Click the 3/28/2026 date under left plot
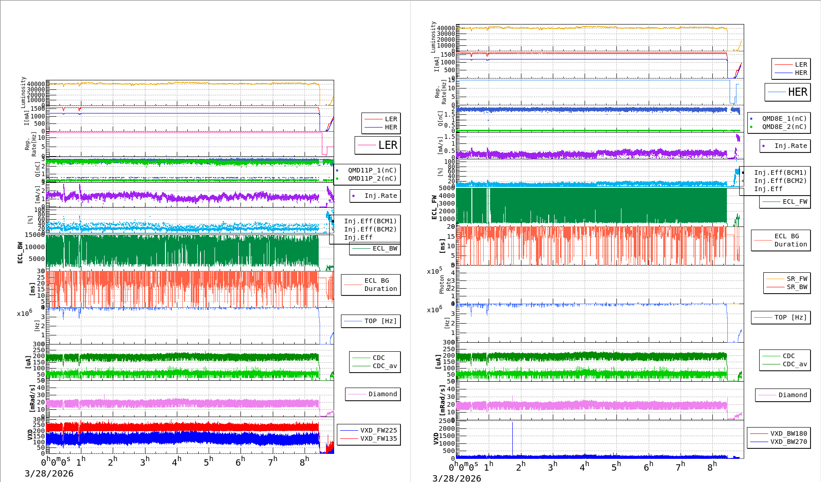Viewport: 821px width, 482px height. tap(49, 473)
